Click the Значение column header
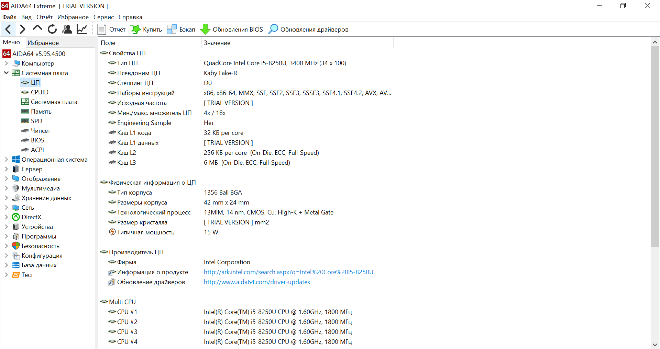 297,43
